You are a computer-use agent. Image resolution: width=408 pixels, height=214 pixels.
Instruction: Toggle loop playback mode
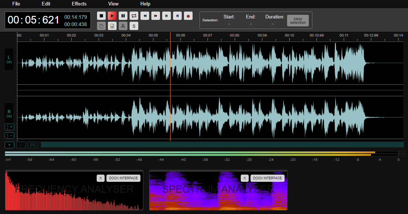(x=134, y=16)
